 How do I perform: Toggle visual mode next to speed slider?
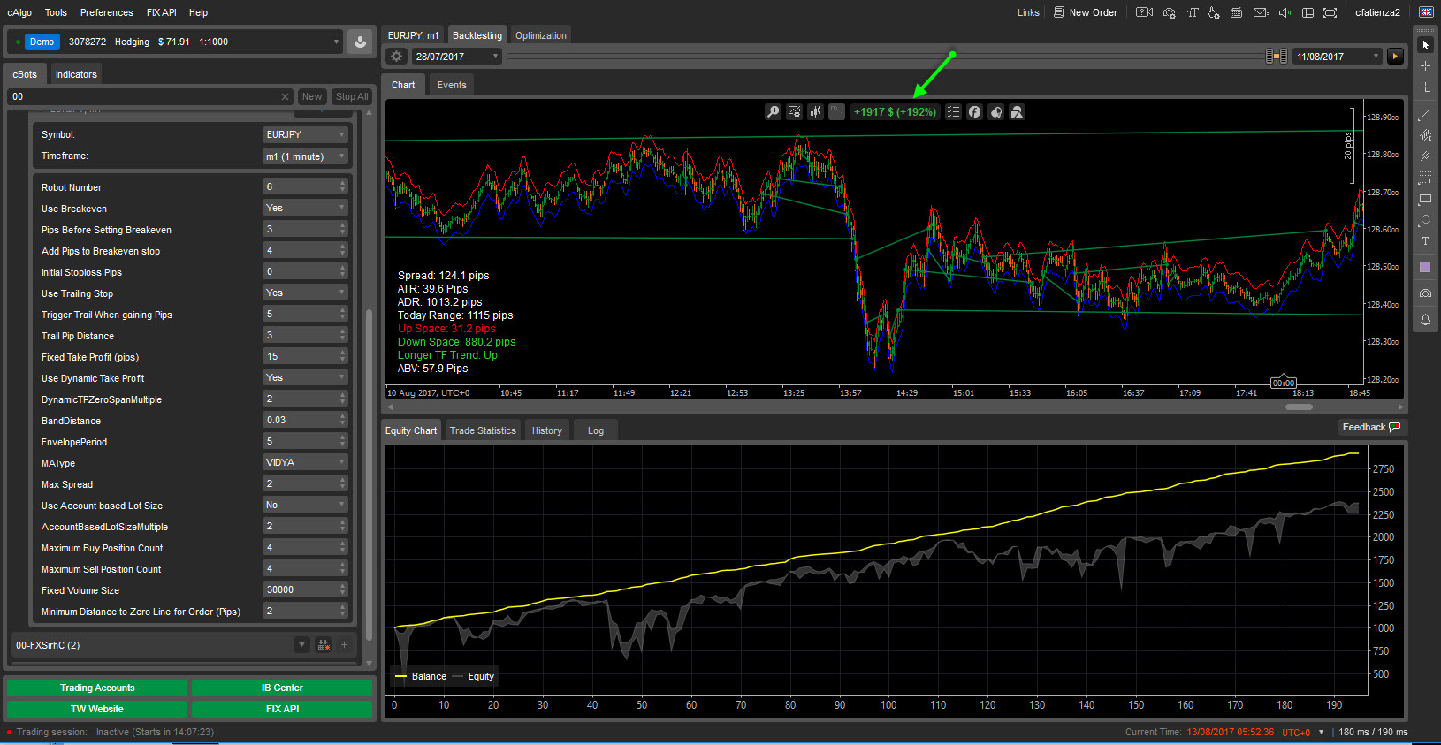tap(1276, 57)
